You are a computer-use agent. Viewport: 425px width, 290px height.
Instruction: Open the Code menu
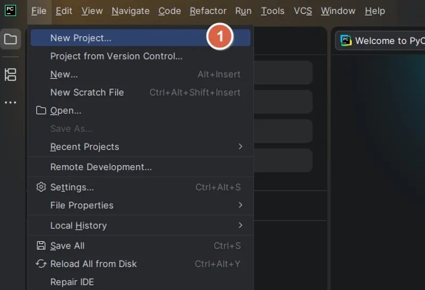[169, 11]
